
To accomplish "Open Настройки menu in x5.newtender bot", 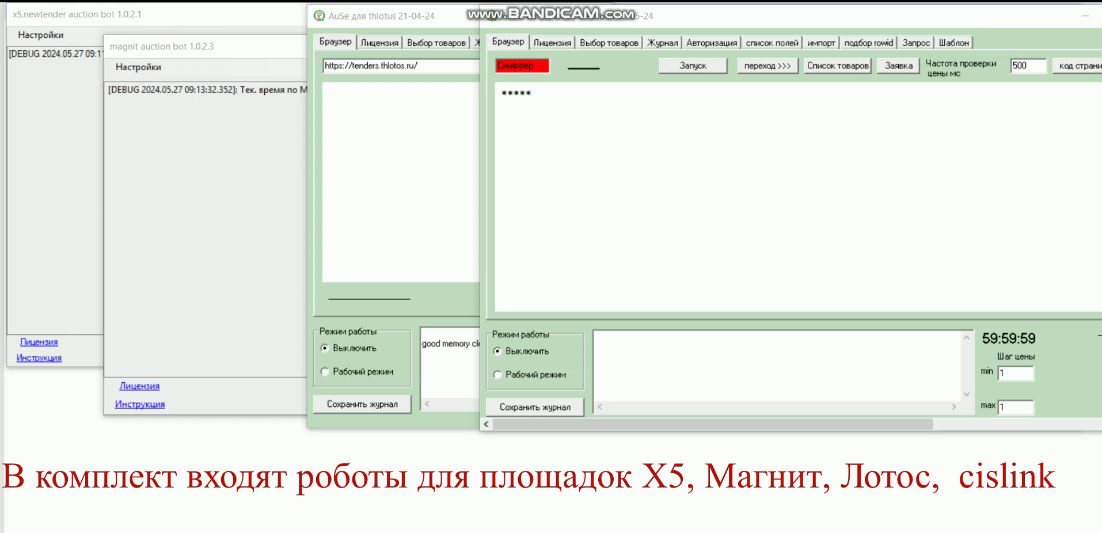I will tap(40, 35).
